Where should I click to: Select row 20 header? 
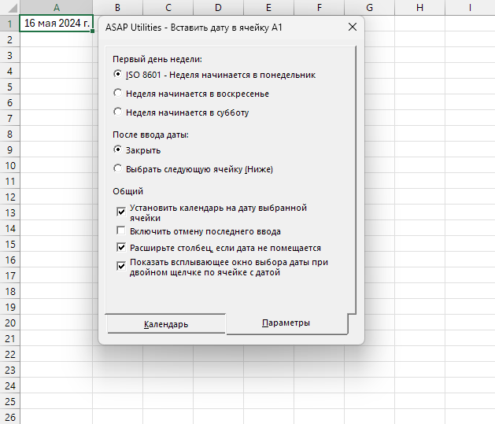pos(9,323)
